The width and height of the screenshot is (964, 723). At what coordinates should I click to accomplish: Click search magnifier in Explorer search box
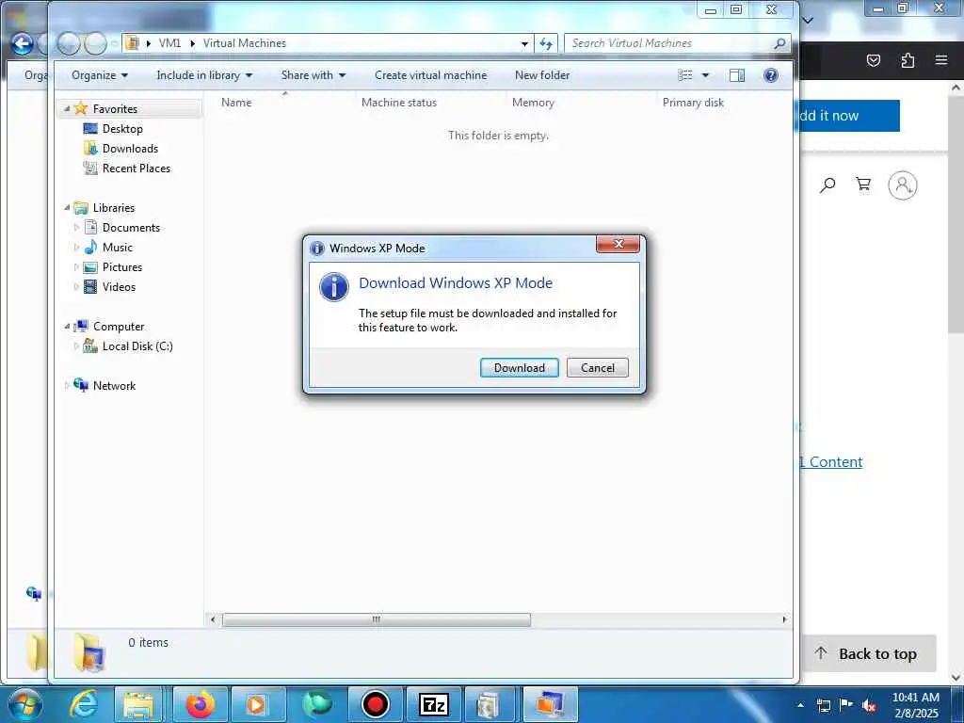click(779, 43)
